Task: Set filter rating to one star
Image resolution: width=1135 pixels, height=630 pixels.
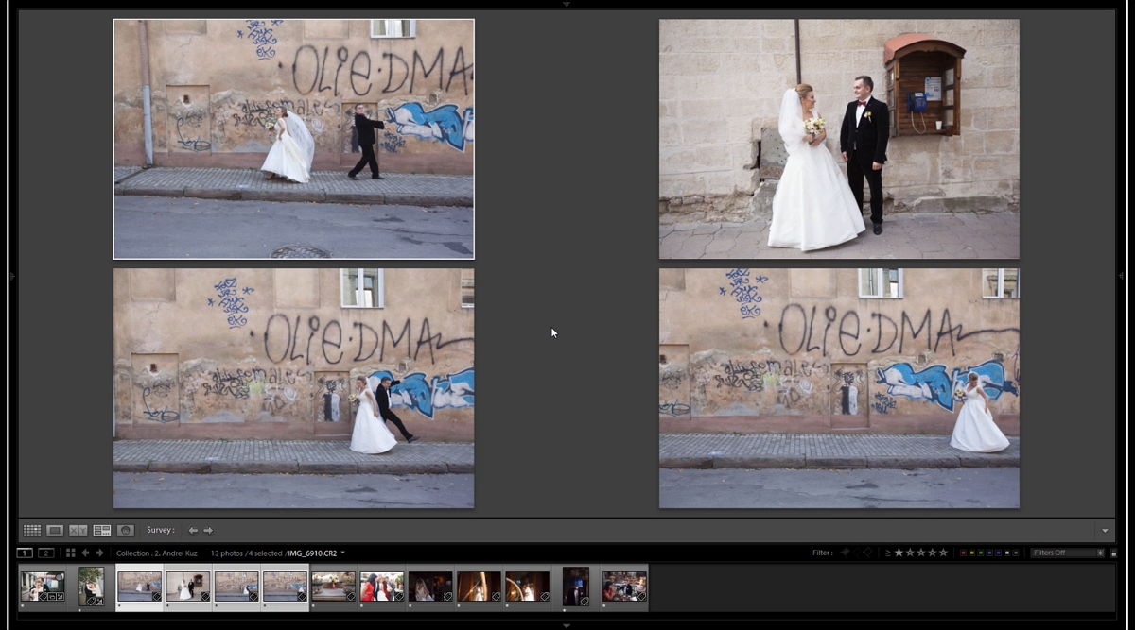Action: (x=899, y=553)
